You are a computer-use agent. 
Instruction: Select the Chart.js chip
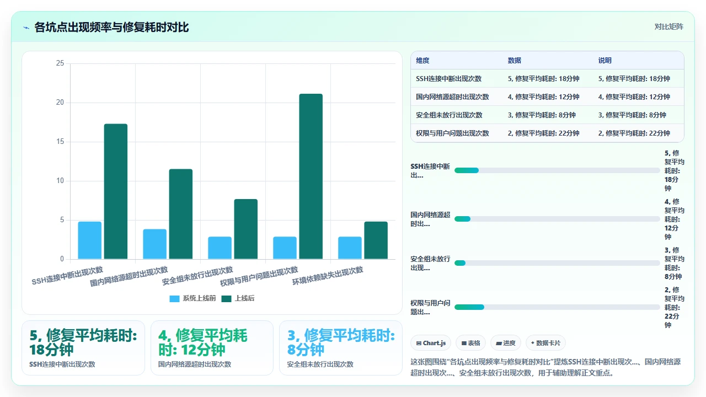tap(431, 343)
